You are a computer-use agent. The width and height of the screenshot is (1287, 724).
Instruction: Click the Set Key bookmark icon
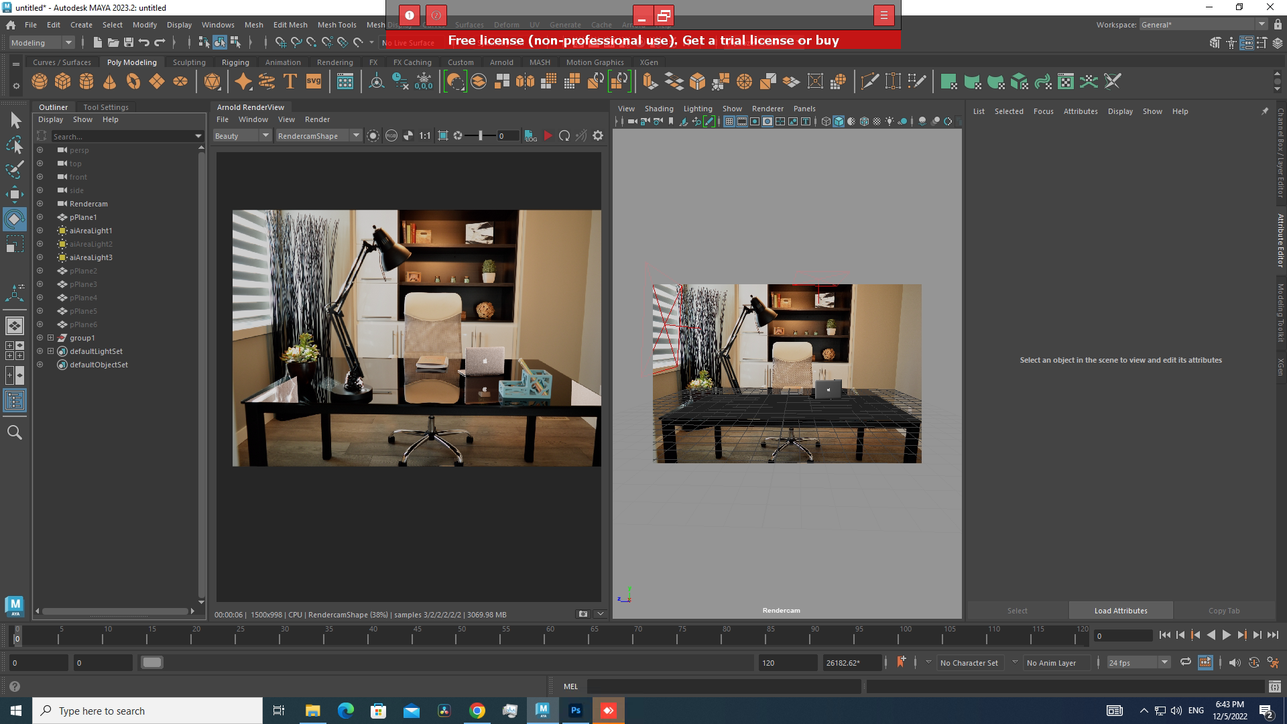[901, 662]
